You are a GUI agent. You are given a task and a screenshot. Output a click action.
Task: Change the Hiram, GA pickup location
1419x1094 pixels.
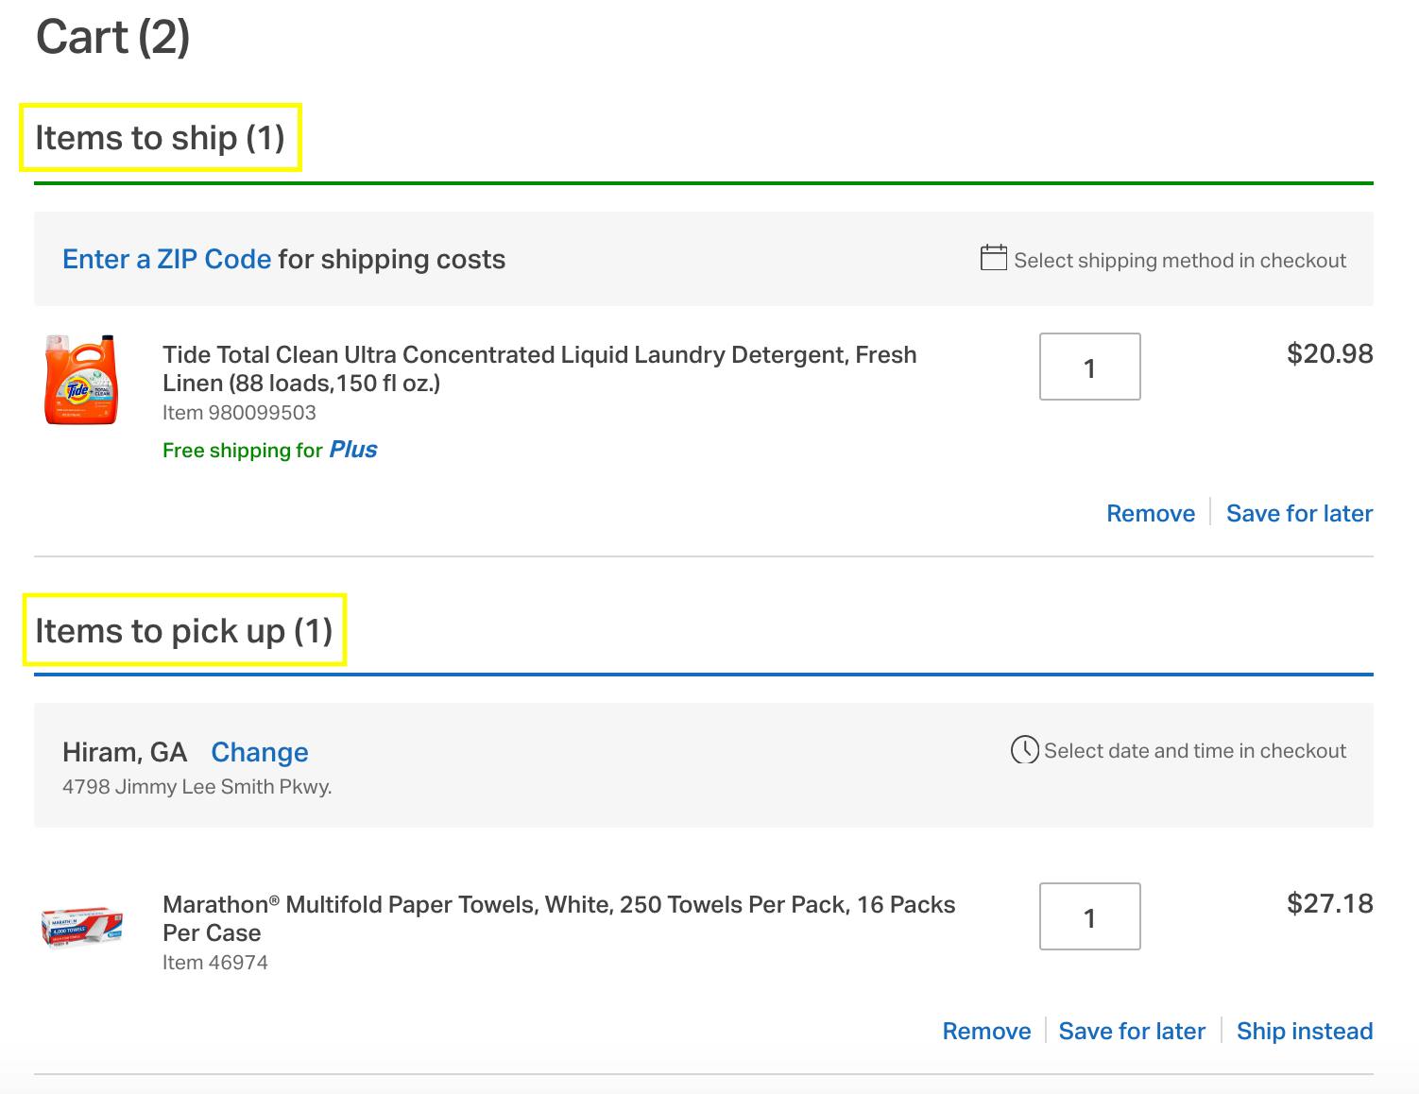[259, 752]
